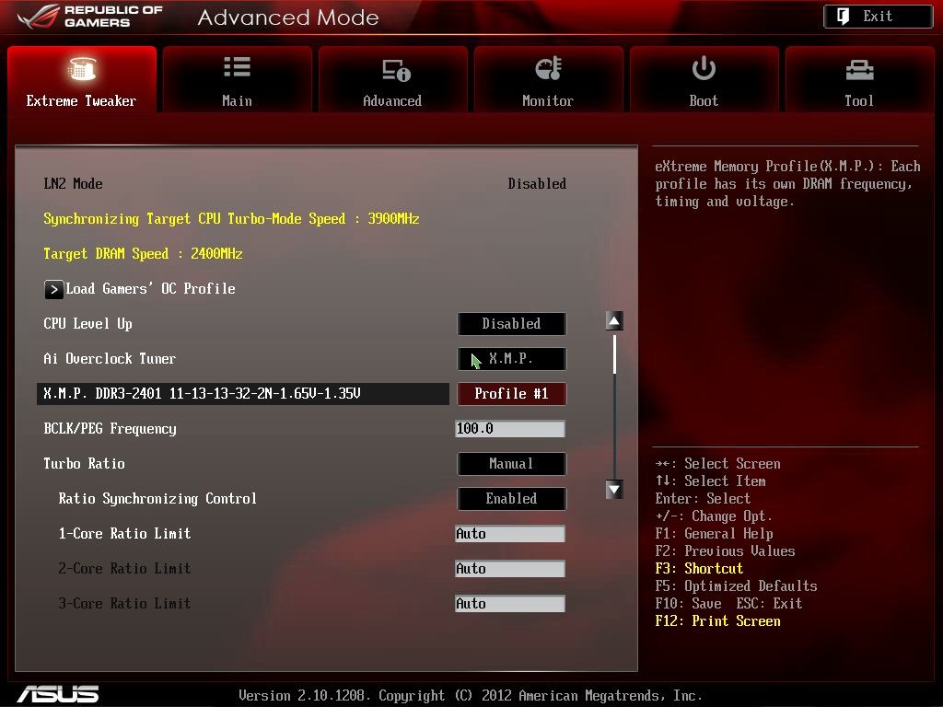Click the scrollbar up arrow
Viewport: 943px width, 707px height.
(x=614, y=321)
